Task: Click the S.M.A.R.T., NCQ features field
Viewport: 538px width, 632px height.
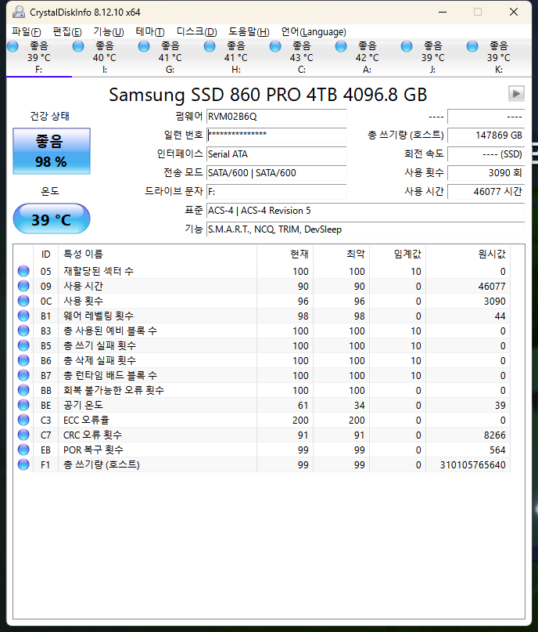Action: tap(365, 229)
